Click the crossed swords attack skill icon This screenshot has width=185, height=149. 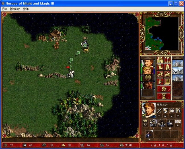(x=159, y=111)
